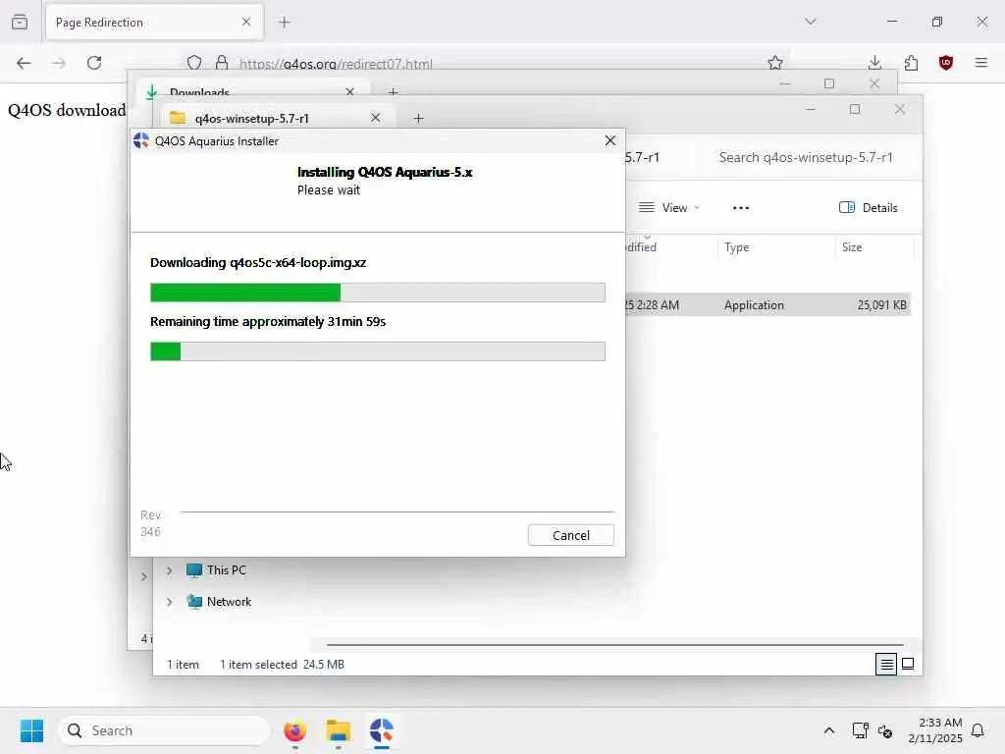Switch to details list view
1005x754 pixels.
click(x=886, y=665)
